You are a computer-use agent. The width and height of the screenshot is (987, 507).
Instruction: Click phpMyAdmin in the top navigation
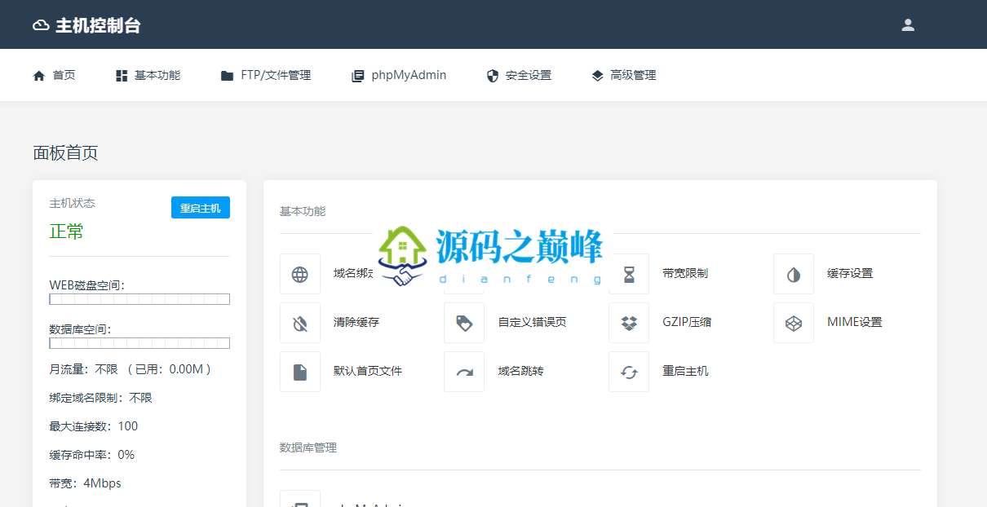pos(399,75)
